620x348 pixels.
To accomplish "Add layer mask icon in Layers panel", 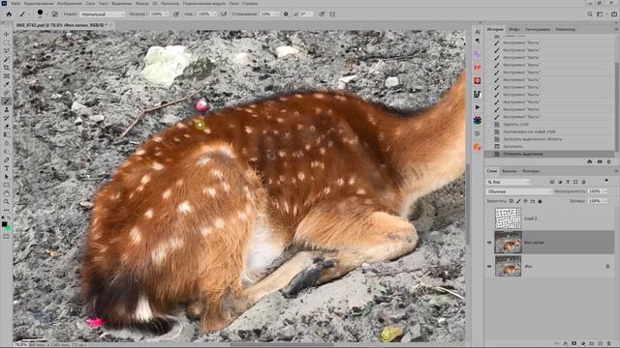I will point(574,344).
